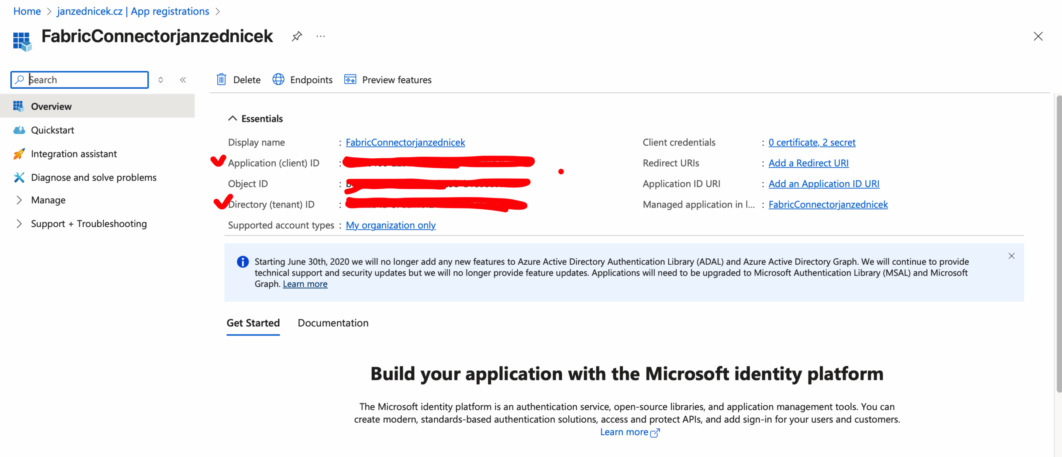Select the Get Started tab
Viewport: 1062px width, 457px height.
click(x=253, y=323)
